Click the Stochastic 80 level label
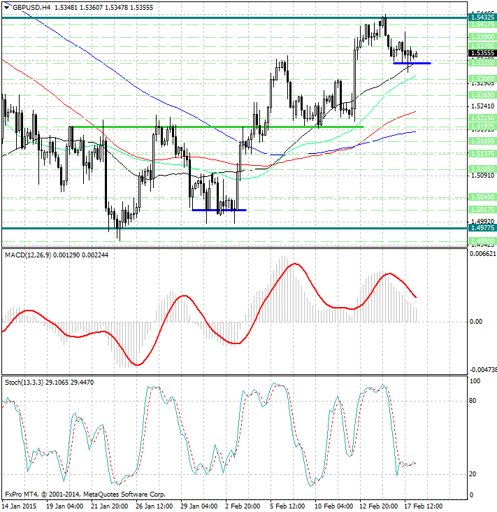The height and width of the screenshot is (512, 497). click(473, 401)
